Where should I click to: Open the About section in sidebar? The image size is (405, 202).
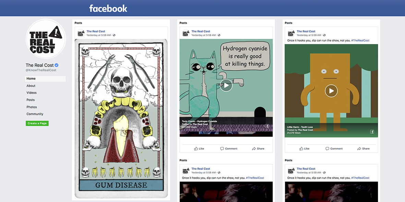pyautogui.click(x=31, y=86)
